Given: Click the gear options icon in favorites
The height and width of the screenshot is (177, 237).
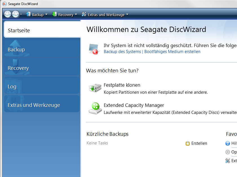Looking at the screenshot, I should (x=228, y=152).
